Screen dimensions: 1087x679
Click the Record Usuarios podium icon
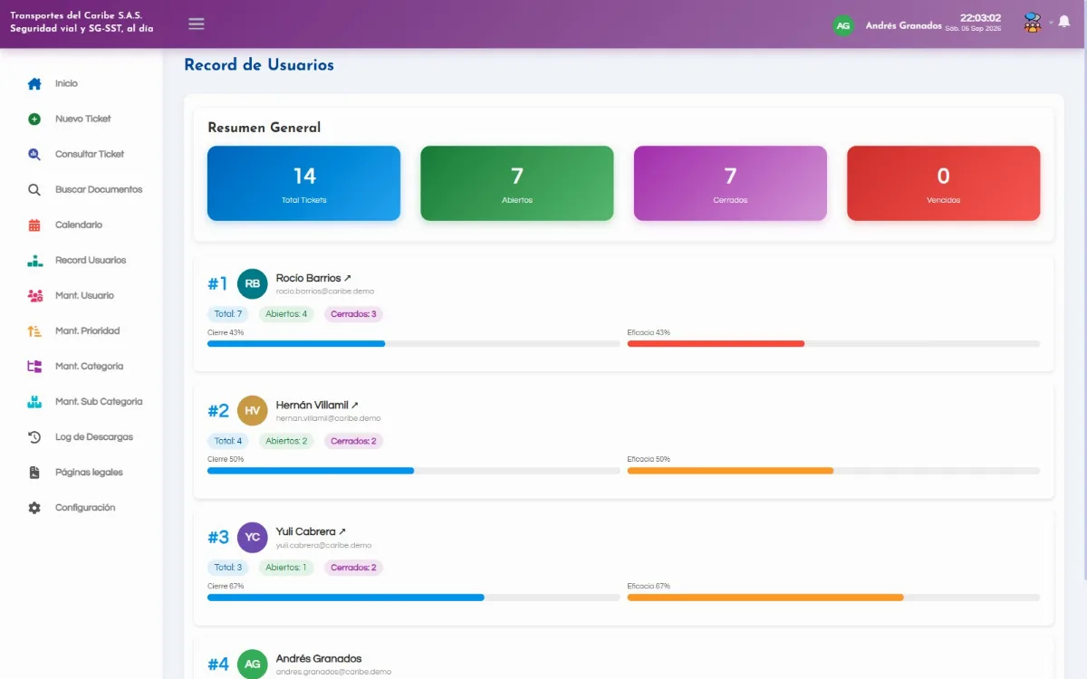click(x=34, y=261)
